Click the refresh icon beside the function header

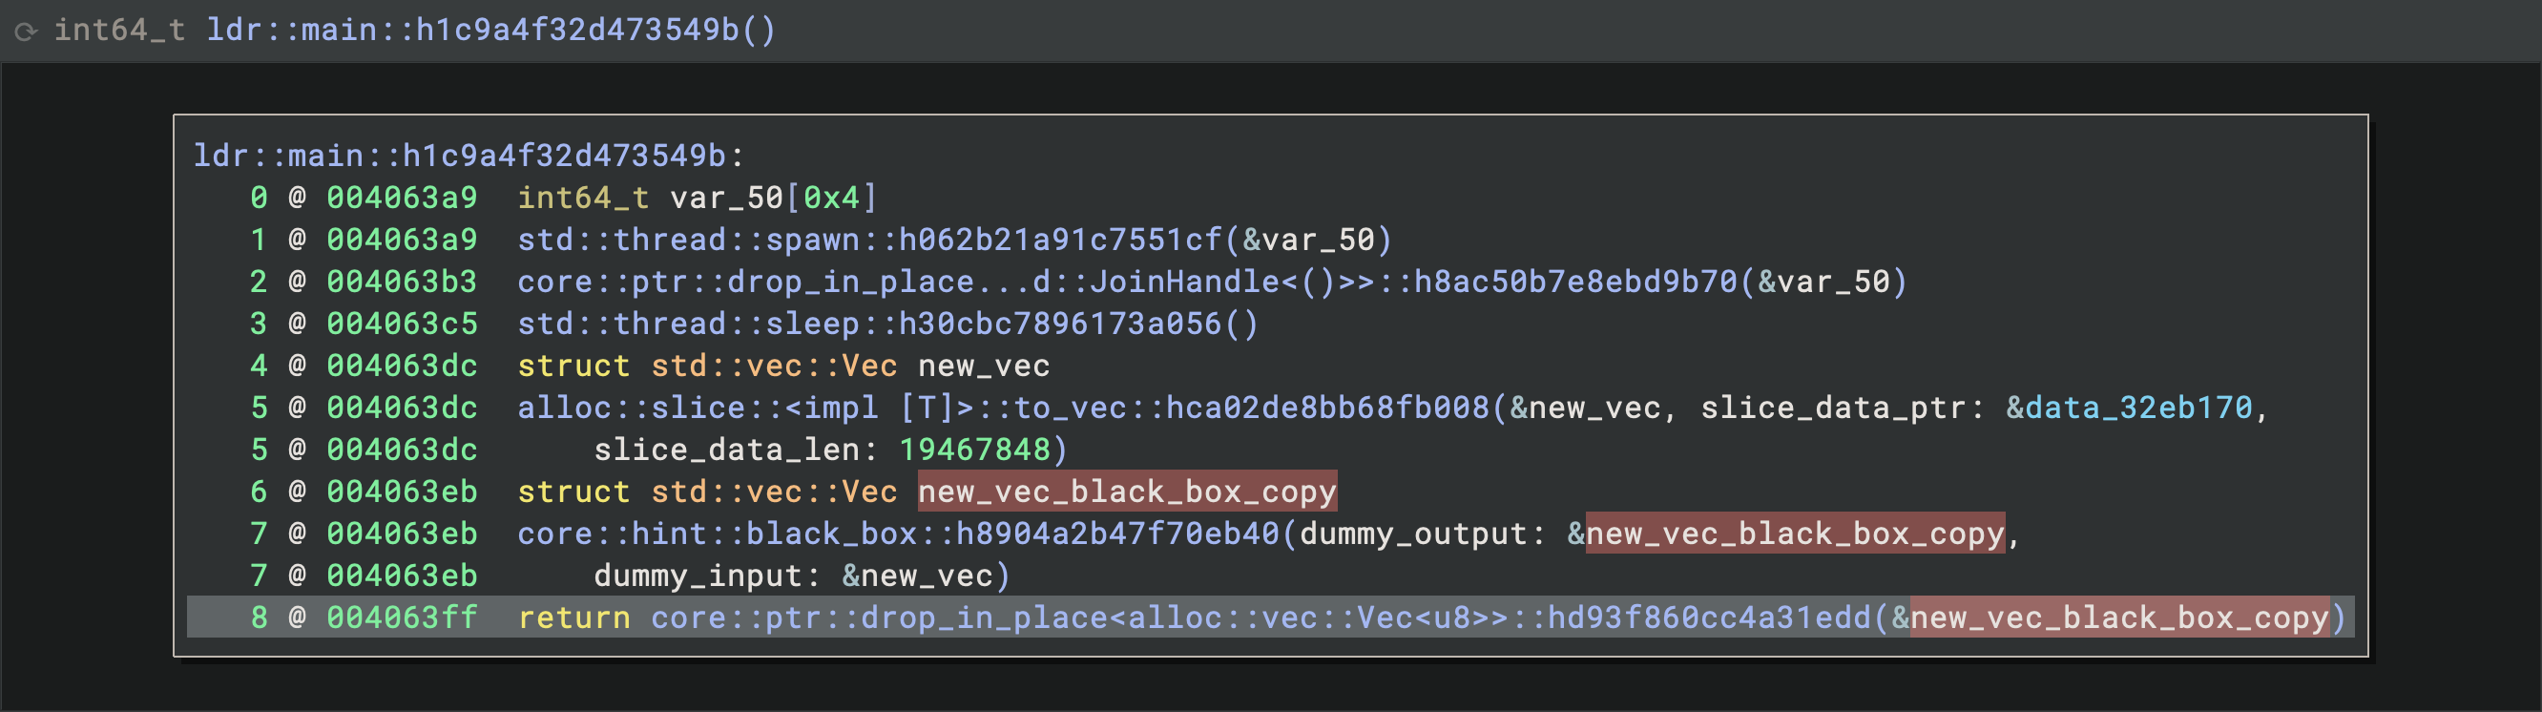click(27, 31)
